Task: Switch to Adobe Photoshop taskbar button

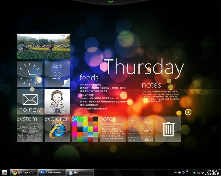Action: tap(52, 173)
